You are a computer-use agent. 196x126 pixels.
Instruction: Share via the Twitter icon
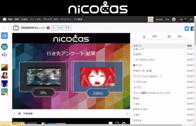187,29
